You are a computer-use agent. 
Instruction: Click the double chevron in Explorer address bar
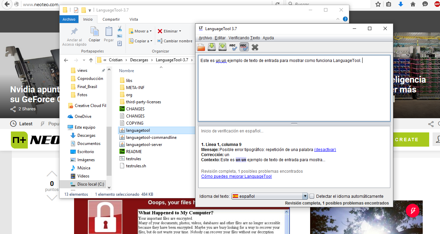point(105,60)
